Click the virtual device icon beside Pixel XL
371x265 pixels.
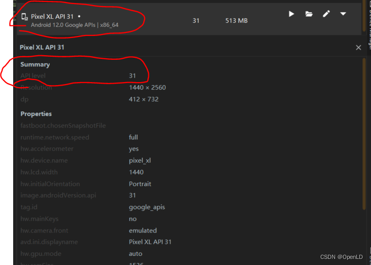point(24,17)
